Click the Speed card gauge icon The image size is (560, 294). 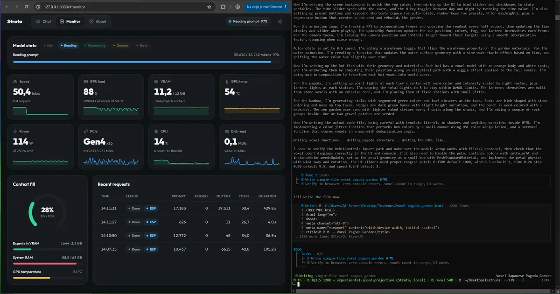[15, 81]
